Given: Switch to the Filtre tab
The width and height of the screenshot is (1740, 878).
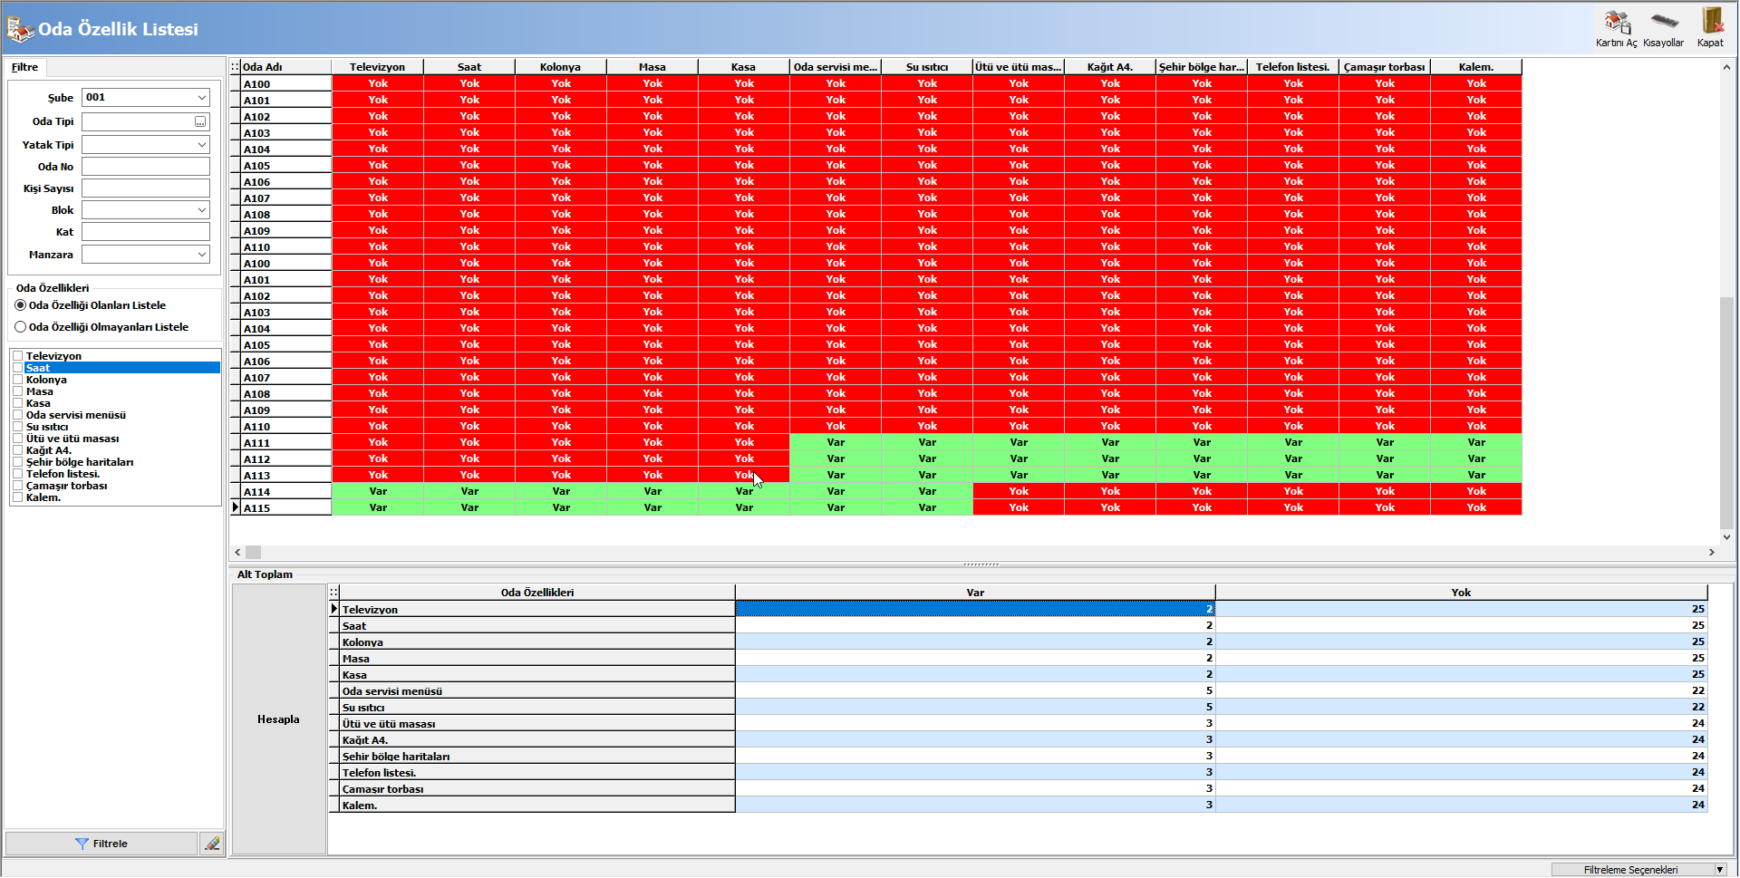Looking at the screenshot, I should coord(24,67).
